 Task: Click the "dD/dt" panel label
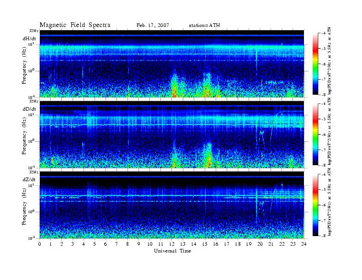click(29, 109)
